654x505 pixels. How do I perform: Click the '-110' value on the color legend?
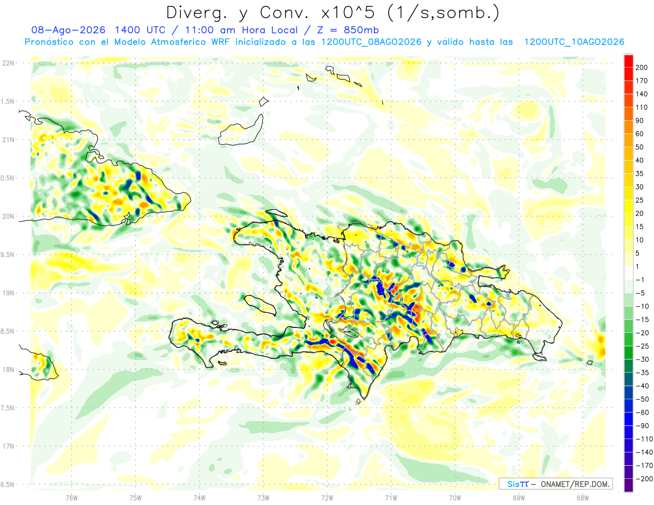pyautogui.click(x=644, y=439)
